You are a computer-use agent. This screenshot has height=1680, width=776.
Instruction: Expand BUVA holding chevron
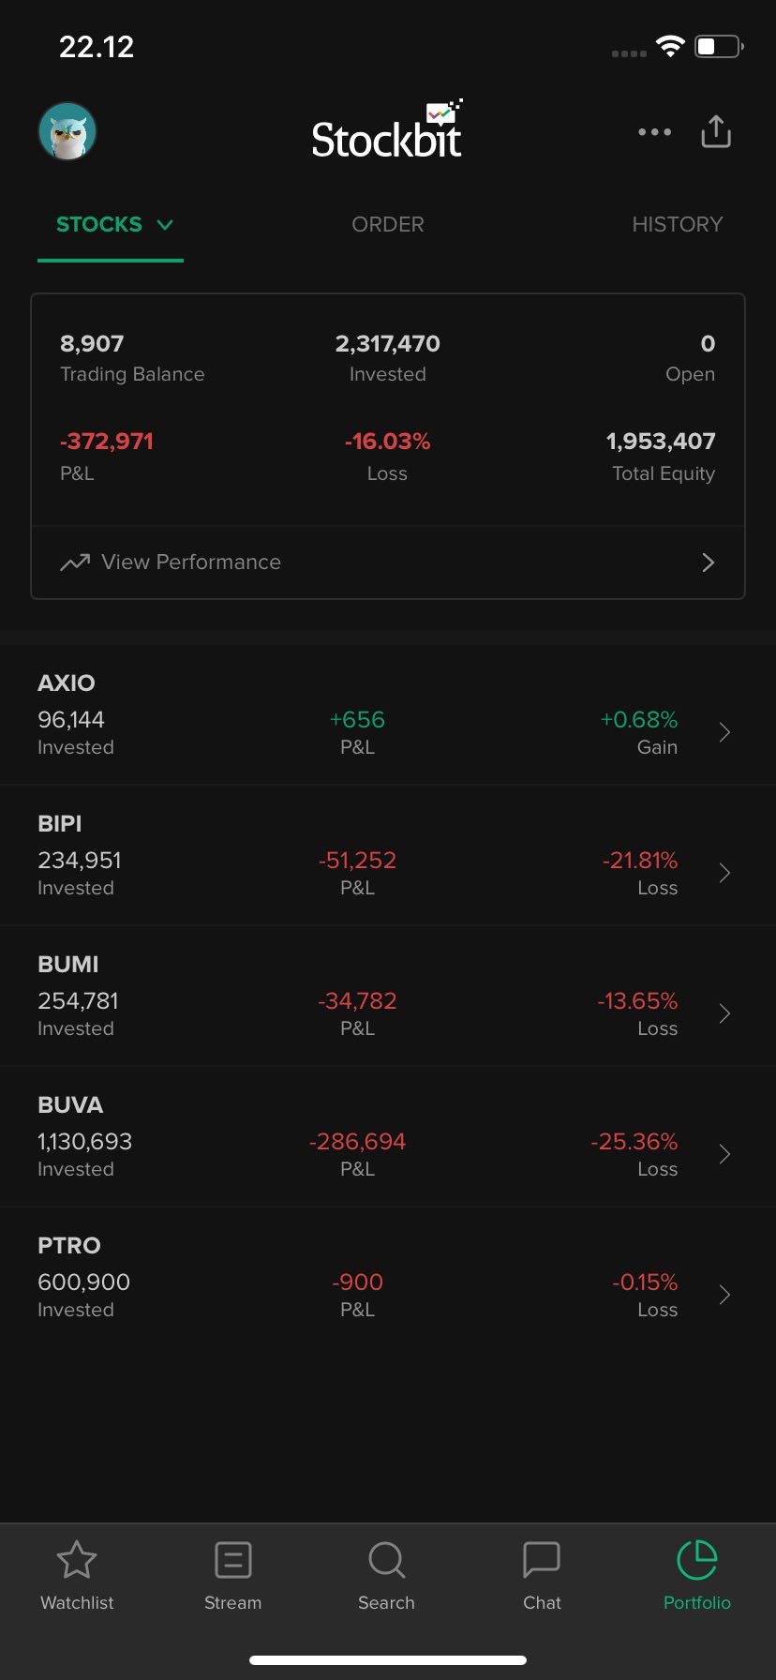[724, 1154]
